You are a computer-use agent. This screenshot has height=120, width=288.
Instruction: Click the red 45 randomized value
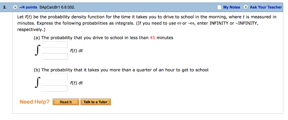pos(152,38)
